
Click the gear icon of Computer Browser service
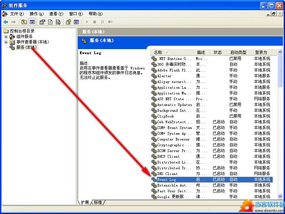(154, 139)
